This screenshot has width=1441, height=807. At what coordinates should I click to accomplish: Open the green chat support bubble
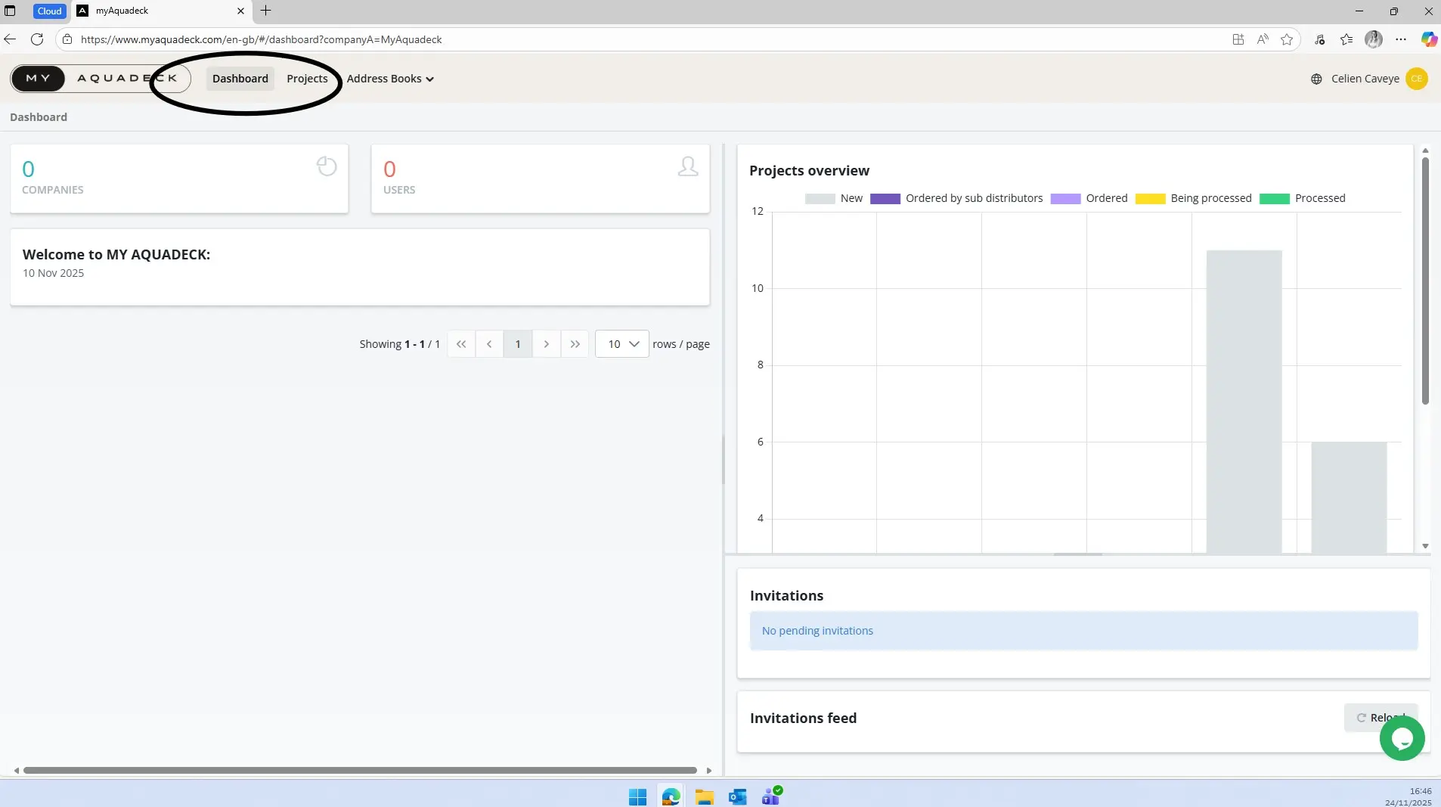tap(1402, 738)
